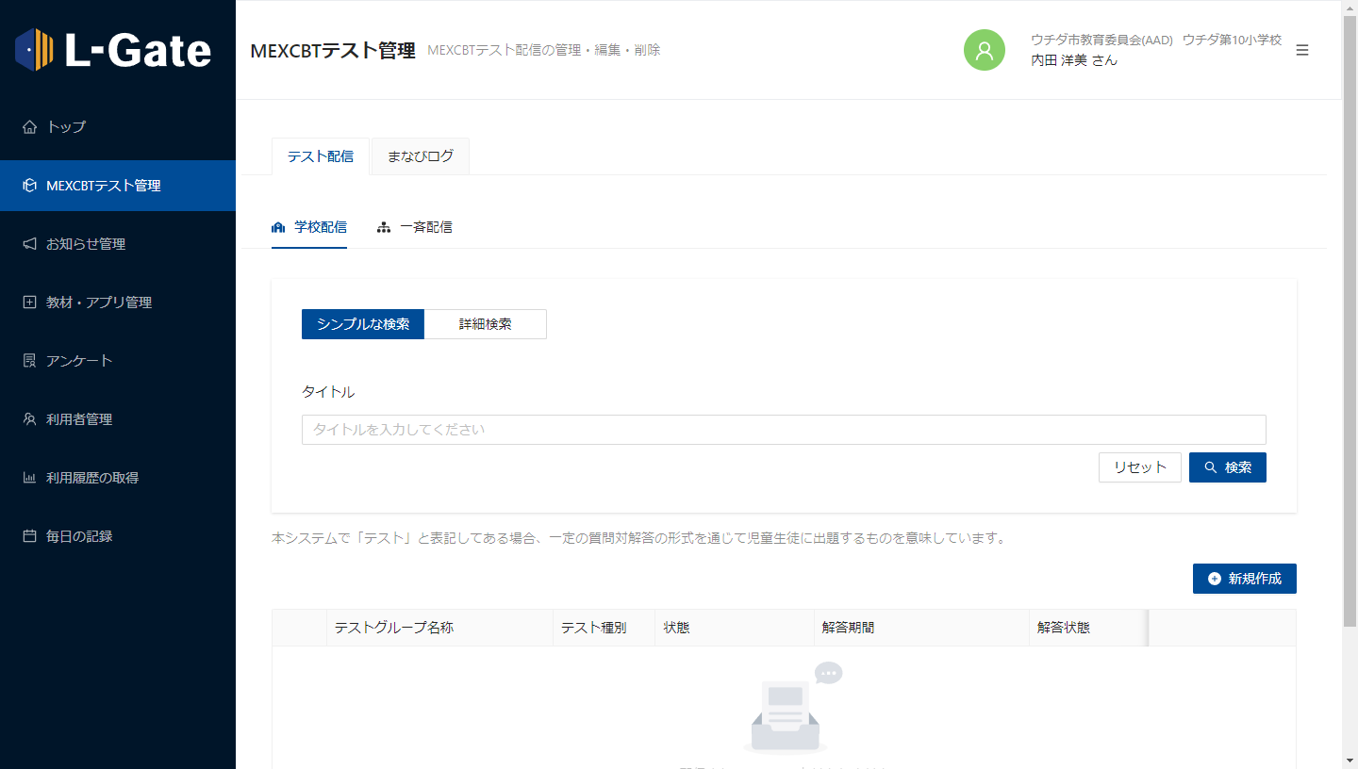
Task: Go to 利用者管理 menu item
Action: [x=118, y=419]
